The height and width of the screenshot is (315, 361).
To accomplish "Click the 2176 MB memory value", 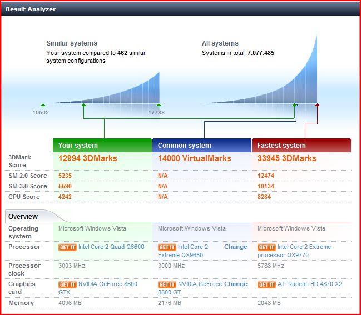I will [170, 303].
